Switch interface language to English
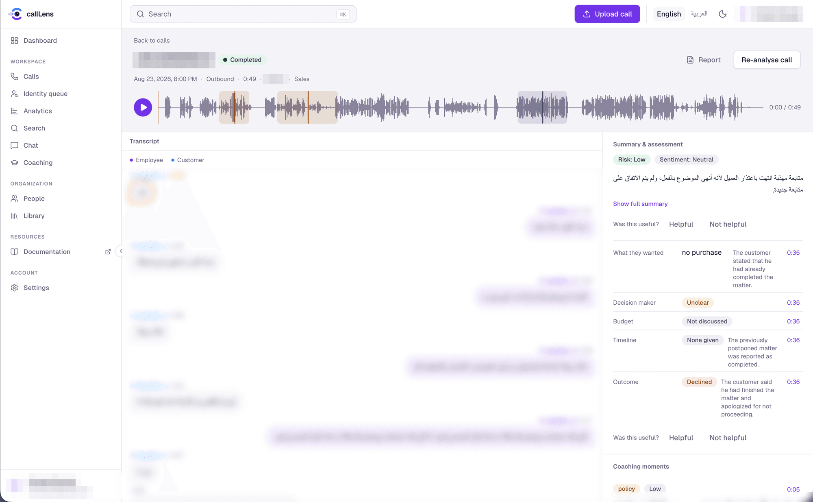 (669, 14)
